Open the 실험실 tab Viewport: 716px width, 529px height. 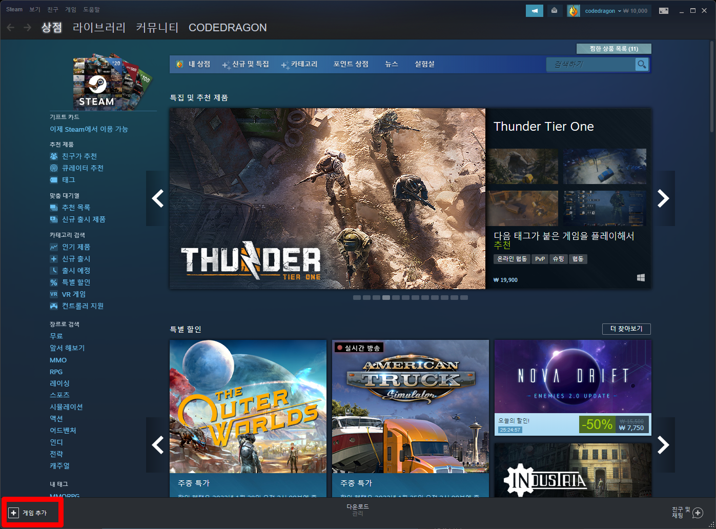click(424, 64)
